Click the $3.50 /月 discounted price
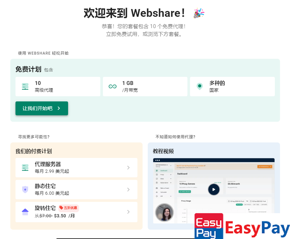The height and width of the screenshot is (239, 290). 65,216
